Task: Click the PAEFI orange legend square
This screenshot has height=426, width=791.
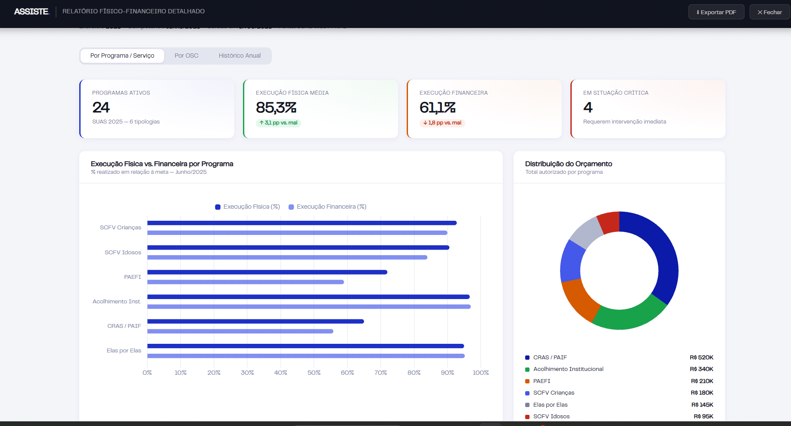Action: point(527,381)
